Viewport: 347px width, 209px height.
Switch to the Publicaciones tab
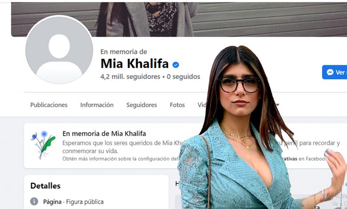click(49, 105)
